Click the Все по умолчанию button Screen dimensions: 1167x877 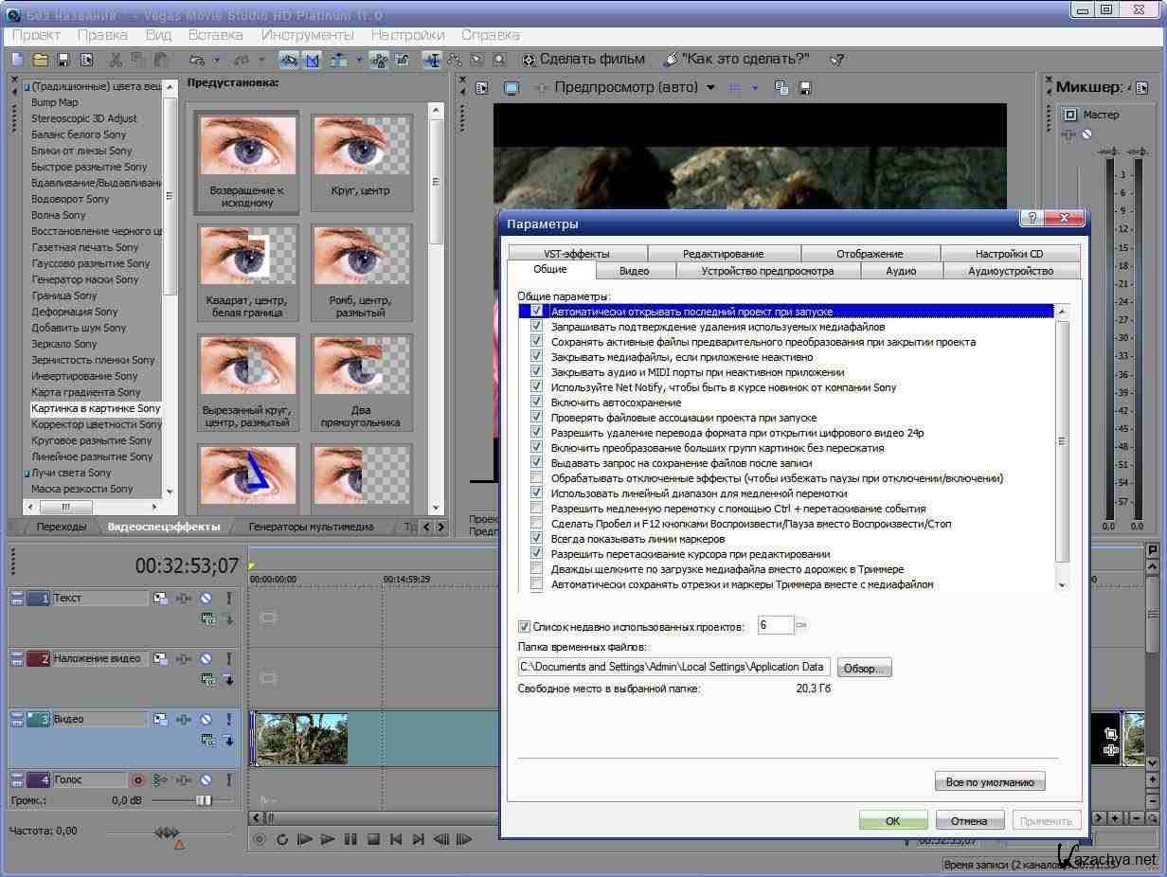[989, 782]
